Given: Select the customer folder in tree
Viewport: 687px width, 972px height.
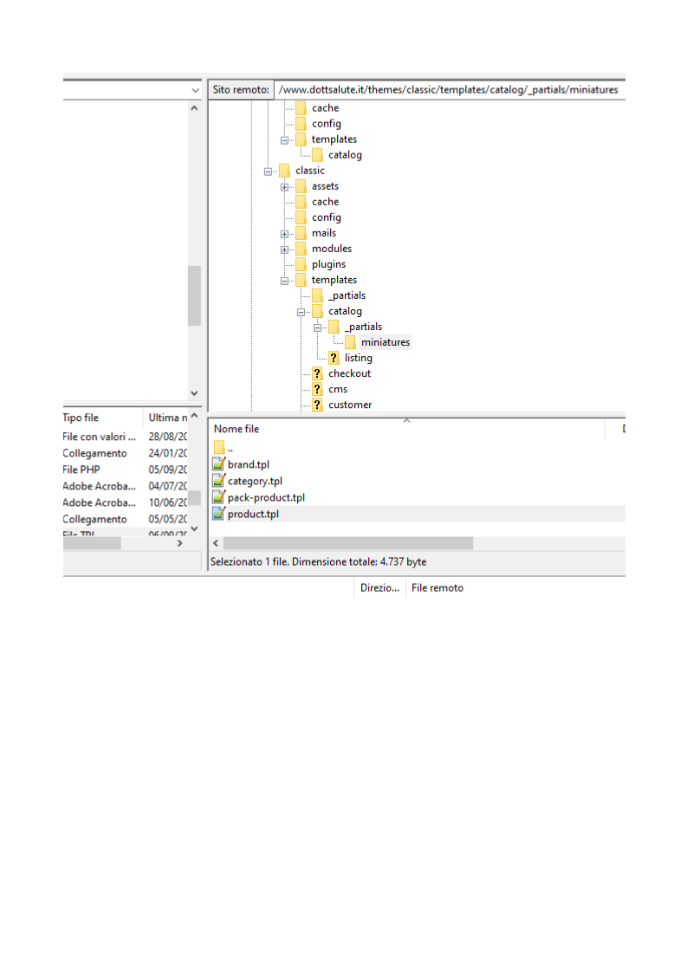Looking at the screenshot, I should [x=350, y=405].
